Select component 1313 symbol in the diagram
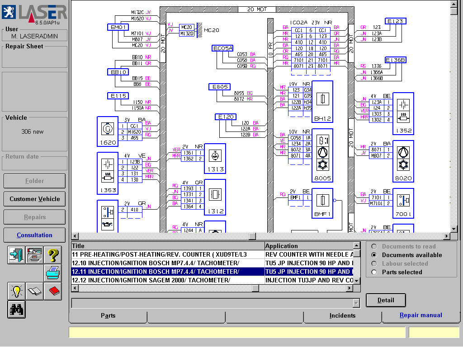 215,159
